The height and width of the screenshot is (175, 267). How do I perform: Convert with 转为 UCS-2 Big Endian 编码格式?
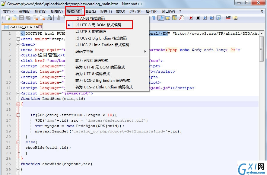click(x=107, y=80)
